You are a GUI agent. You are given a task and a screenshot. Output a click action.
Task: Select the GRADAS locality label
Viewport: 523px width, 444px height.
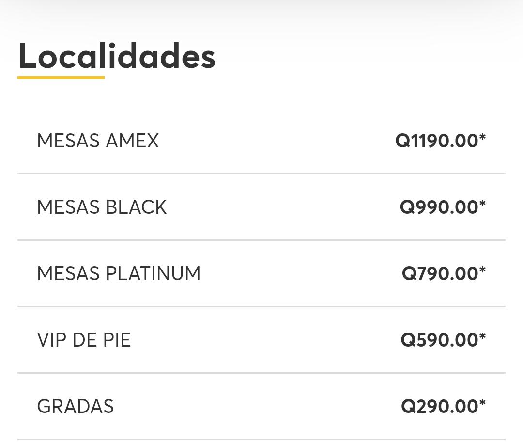coord(76,406)
